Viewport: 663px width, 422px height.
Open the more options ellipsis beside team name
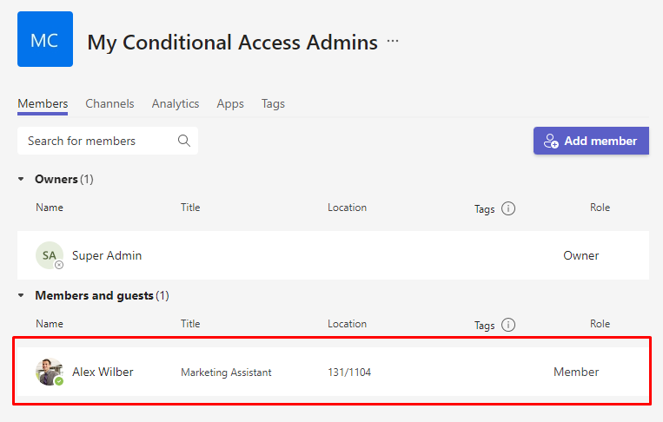pos(393,41)
